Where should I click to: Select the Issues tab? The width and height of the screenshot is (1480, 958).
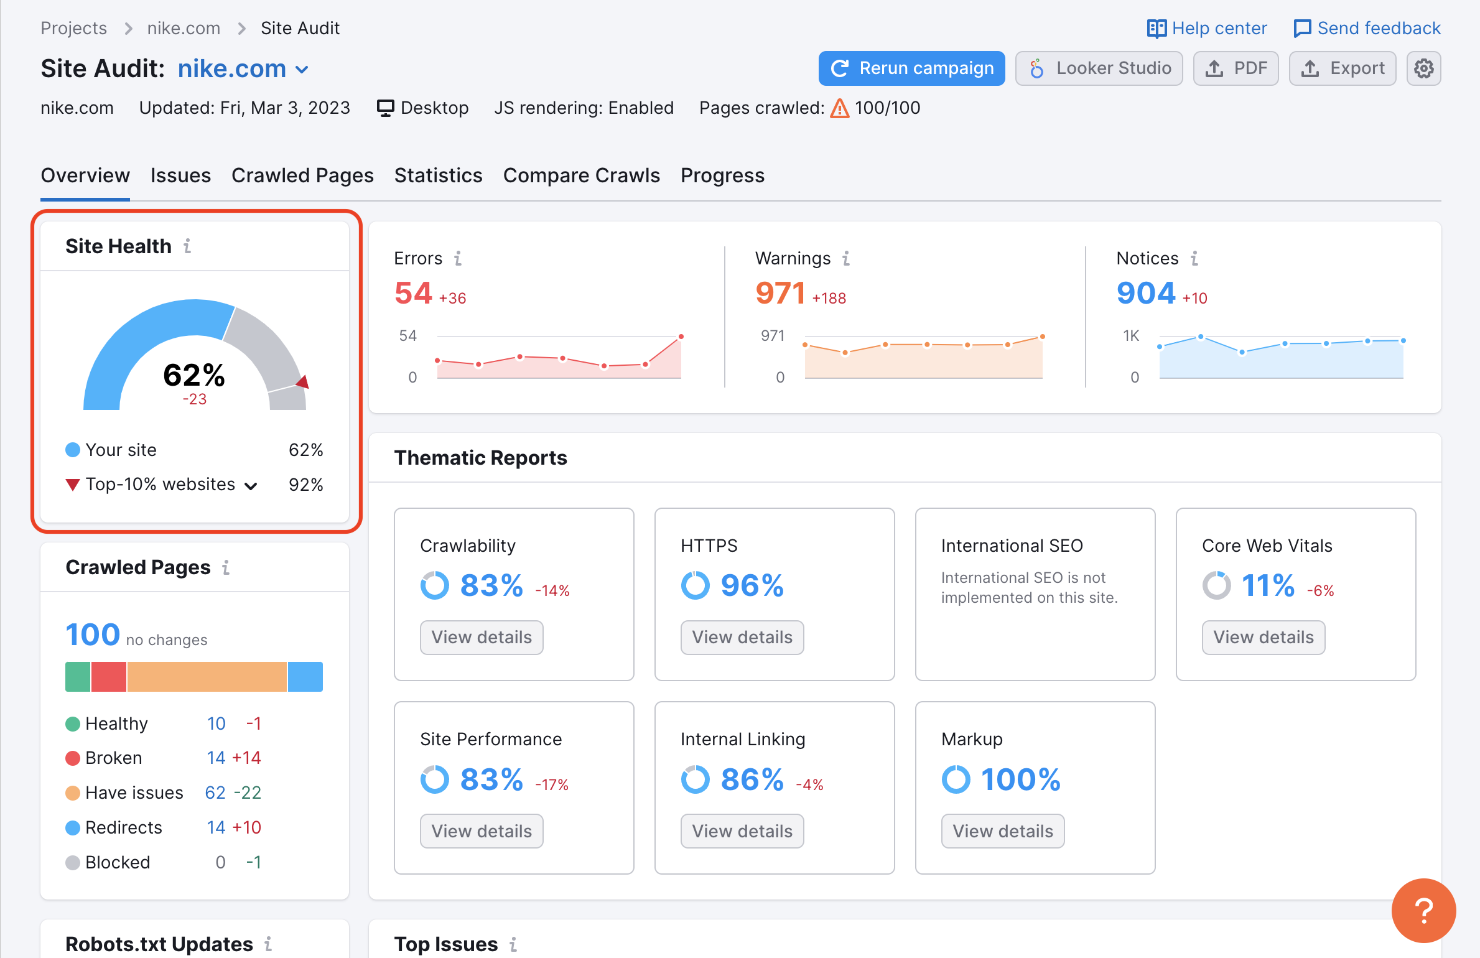(180, 175)
